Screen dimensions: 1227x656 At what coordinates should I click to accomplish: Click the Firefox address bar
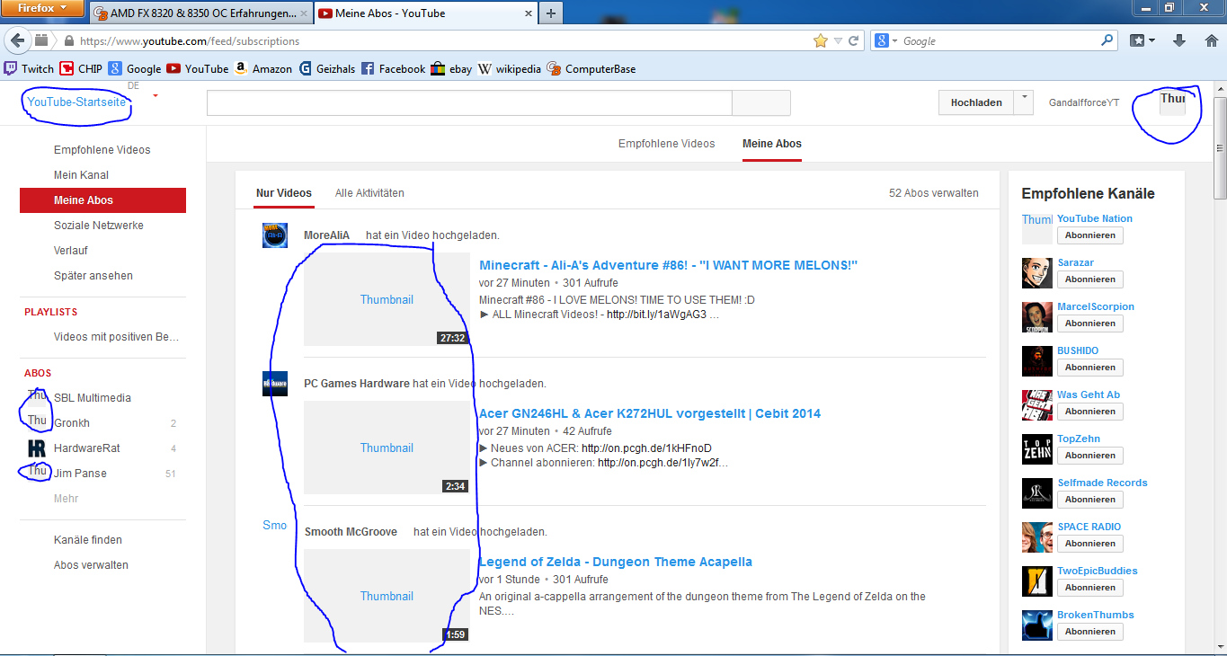click(x=440, y=40)
